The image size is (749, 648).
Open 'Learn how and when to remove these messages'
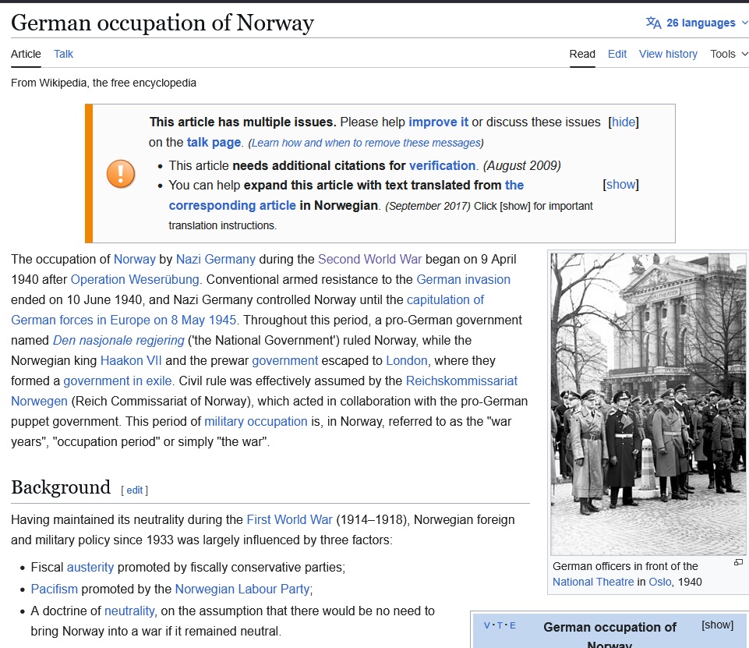366,143
